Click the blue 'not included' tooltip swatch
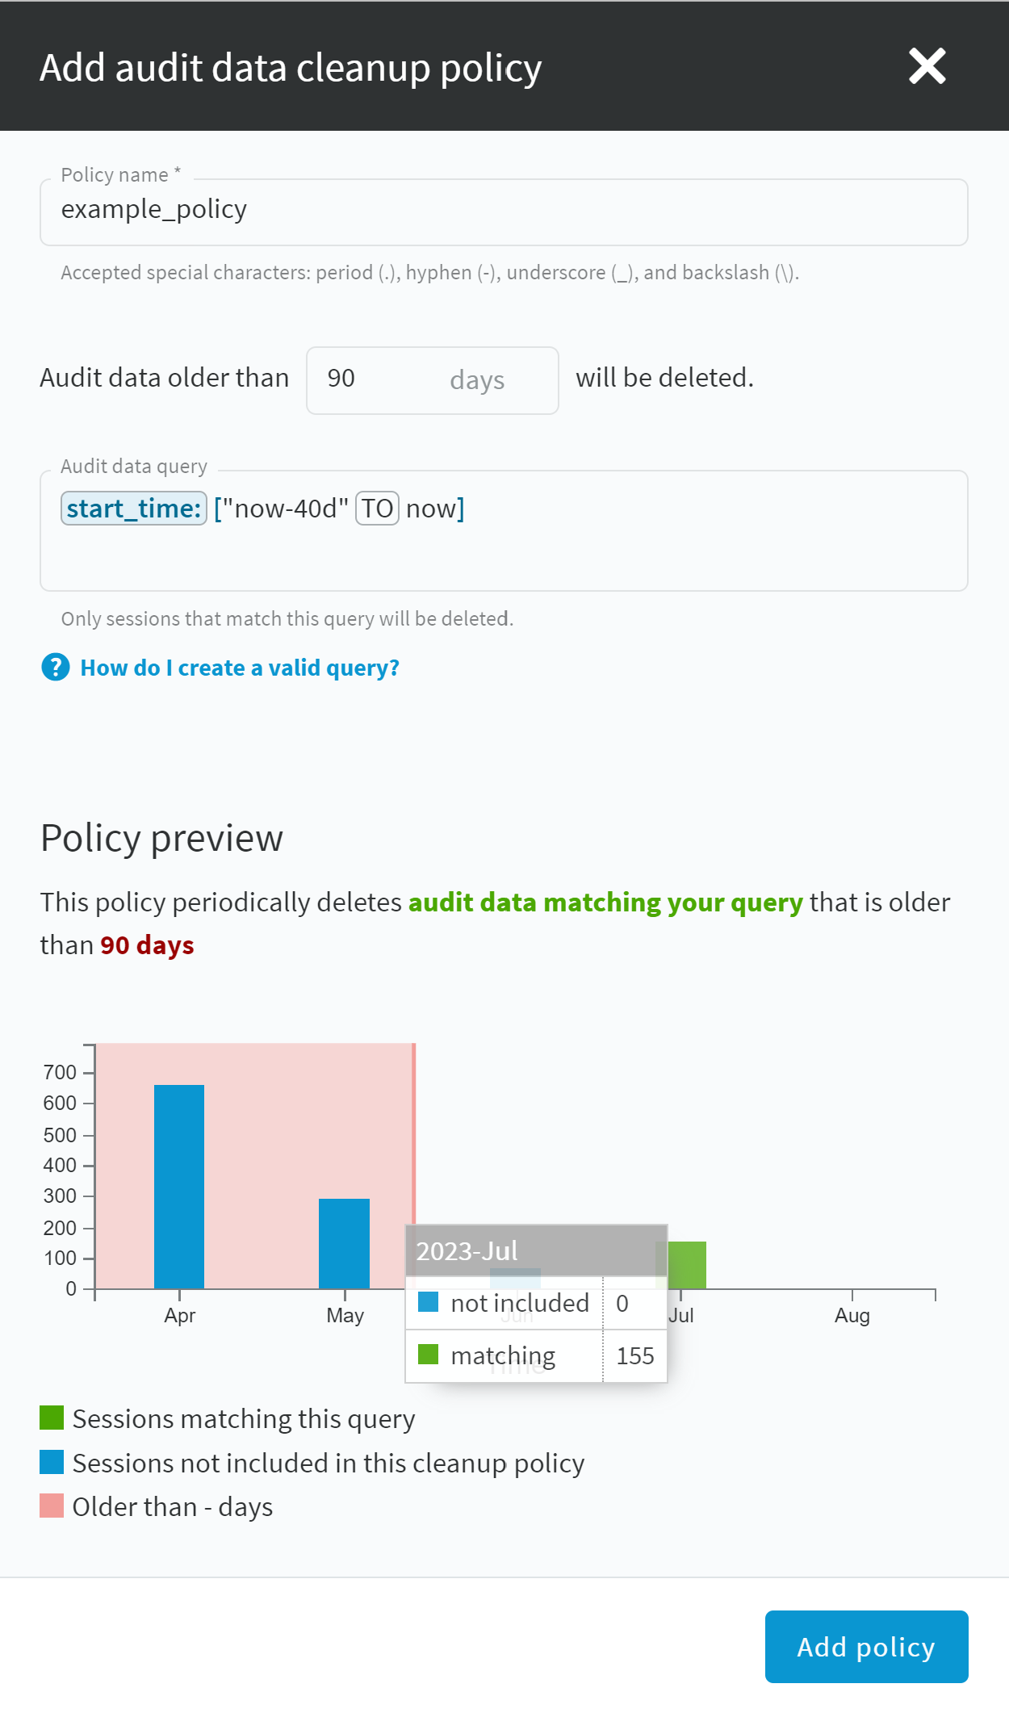Screen dimensions: 1009x1713 pos(428,1301)
